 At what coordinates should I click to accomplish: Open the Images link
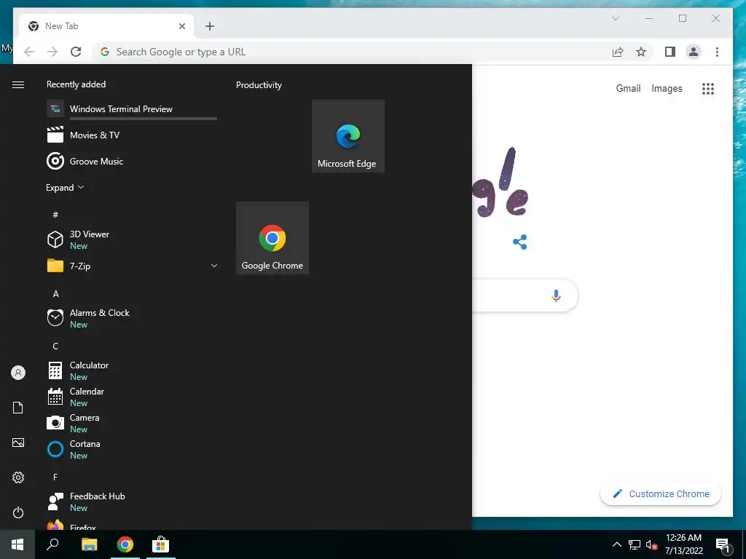(x=667, y=88)
